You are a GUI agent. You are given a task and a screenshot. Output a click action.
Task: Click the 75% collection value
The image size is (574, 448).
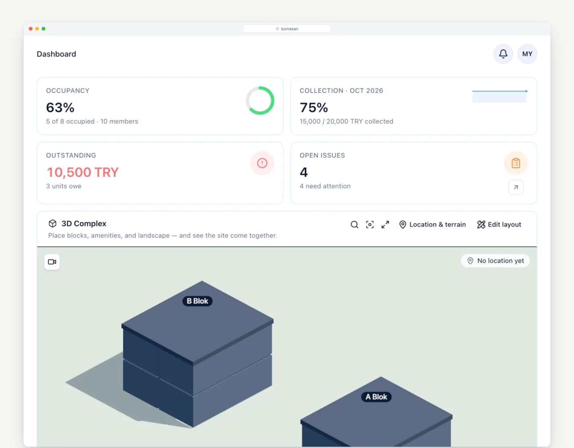(x=314, y=108)
